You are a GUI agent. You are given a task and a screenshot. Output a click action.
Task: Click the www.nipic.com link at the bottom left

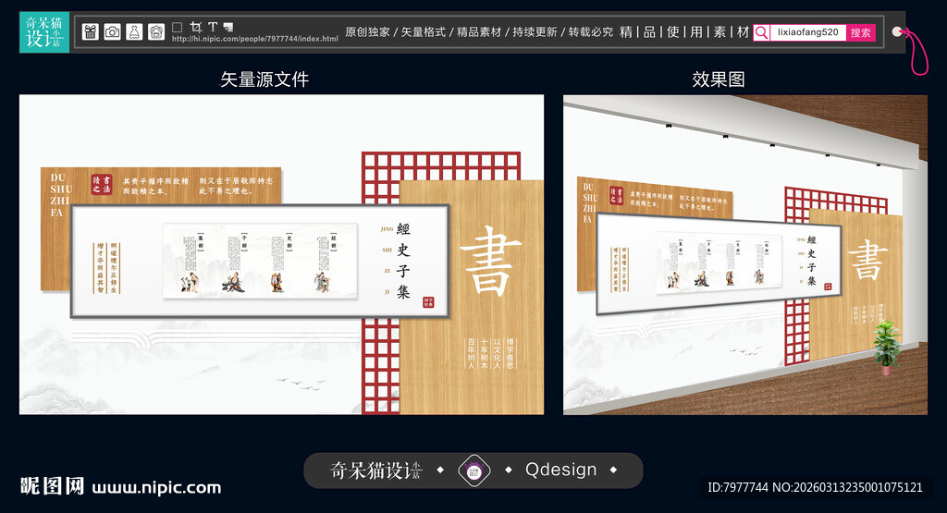pyautogui.click(x=156, y=487)
